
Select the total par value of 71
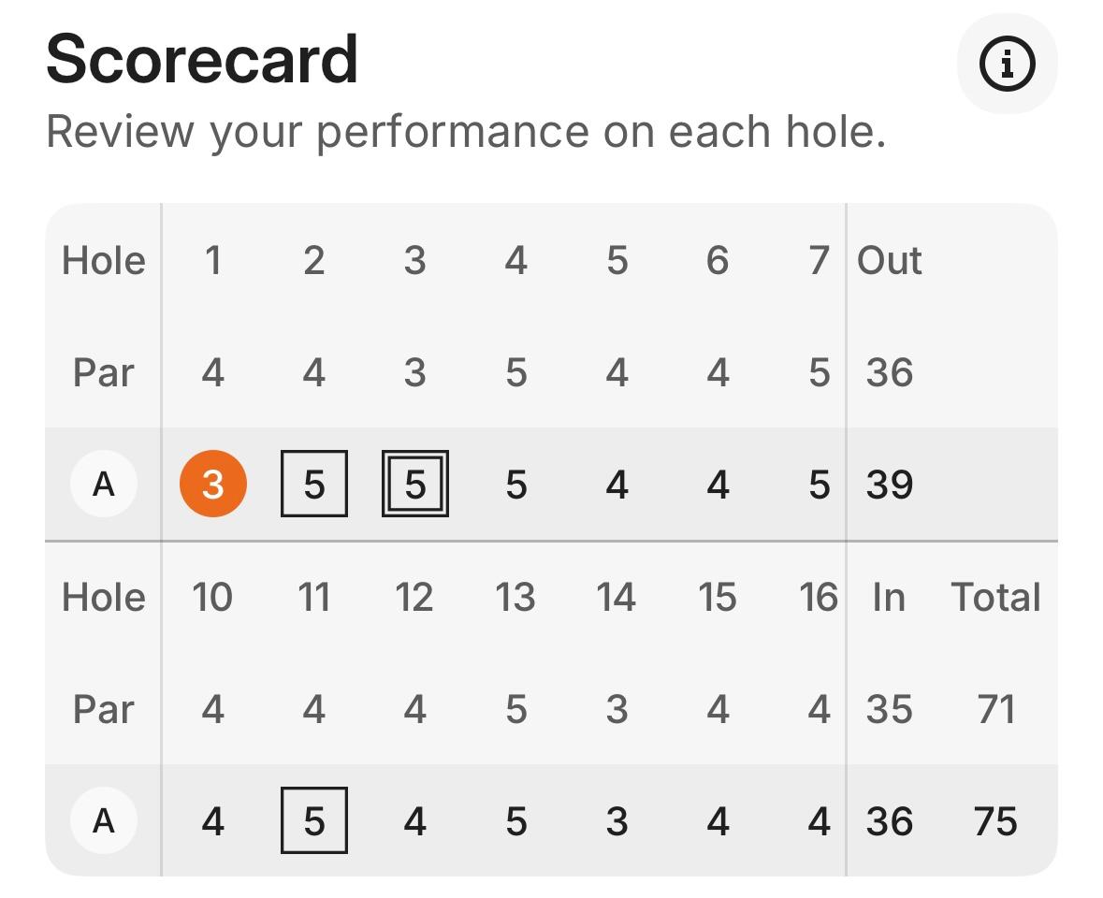(x=995, y=709)
